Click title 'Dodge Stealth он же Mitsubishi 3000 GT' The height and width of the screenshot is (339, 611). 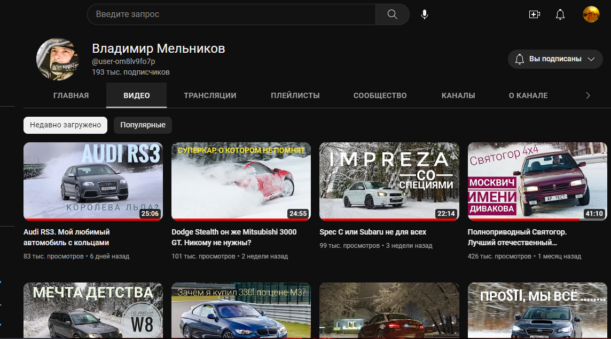(x=234, y=237)
